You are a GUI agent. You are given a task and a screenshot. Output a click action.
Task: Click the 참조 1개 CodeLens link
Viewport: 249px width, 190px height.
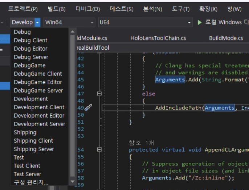(x=141, y=143)
